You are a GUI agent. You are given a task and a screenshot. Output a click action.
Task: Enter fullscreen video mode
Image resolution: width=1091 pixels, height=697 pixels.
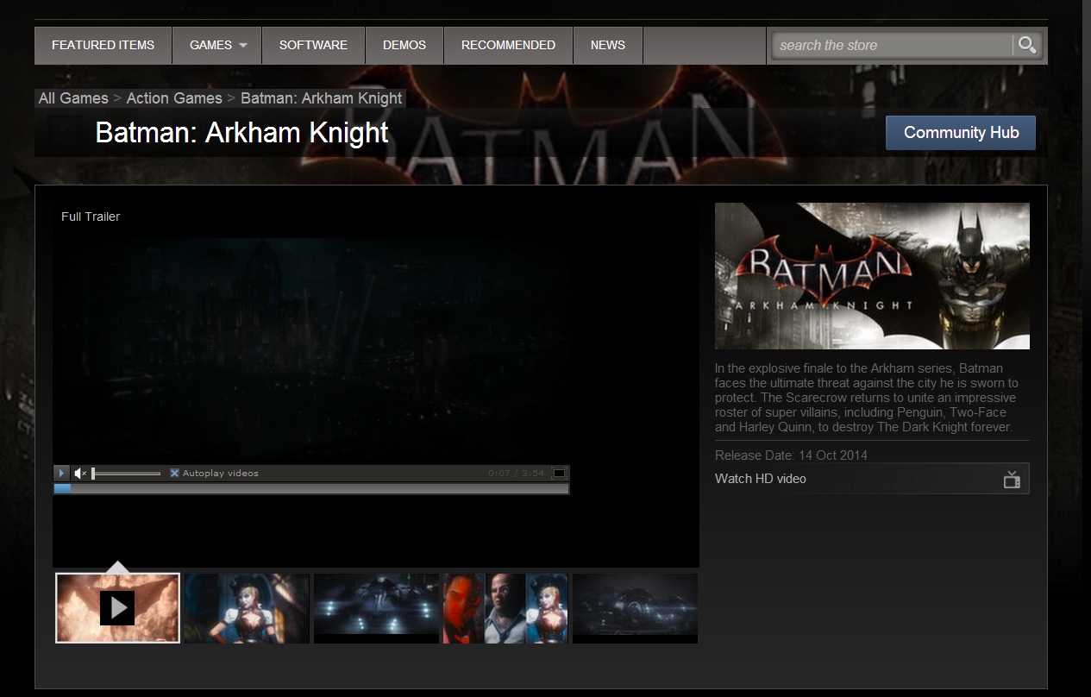(x=559, y=474)
